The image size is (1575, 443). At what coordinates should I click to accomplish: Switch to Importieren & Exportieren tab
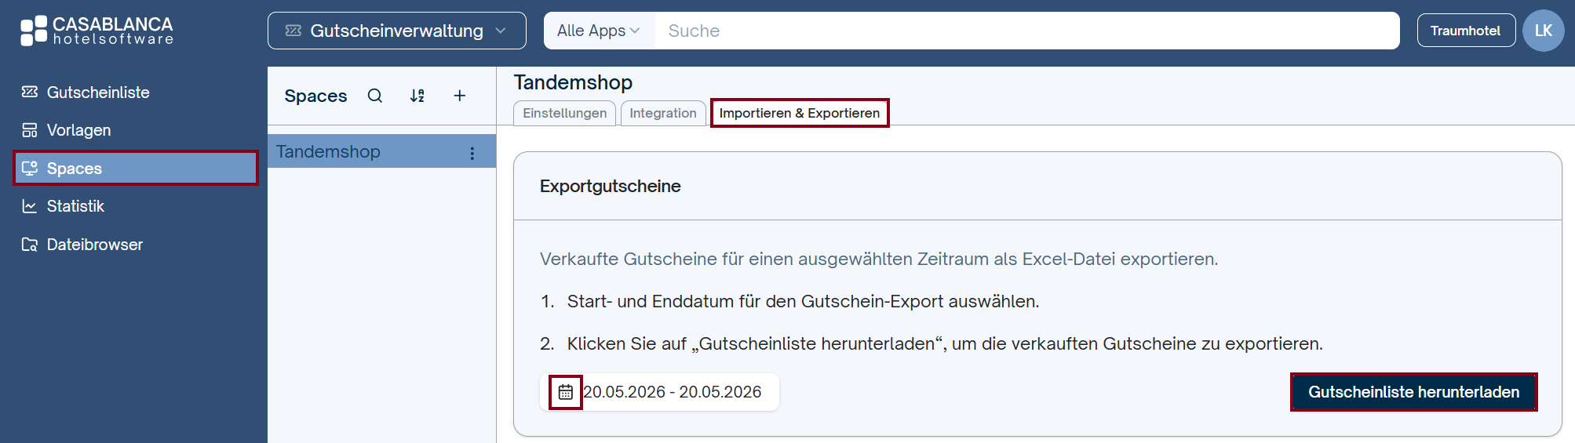[x=800, y=113]
